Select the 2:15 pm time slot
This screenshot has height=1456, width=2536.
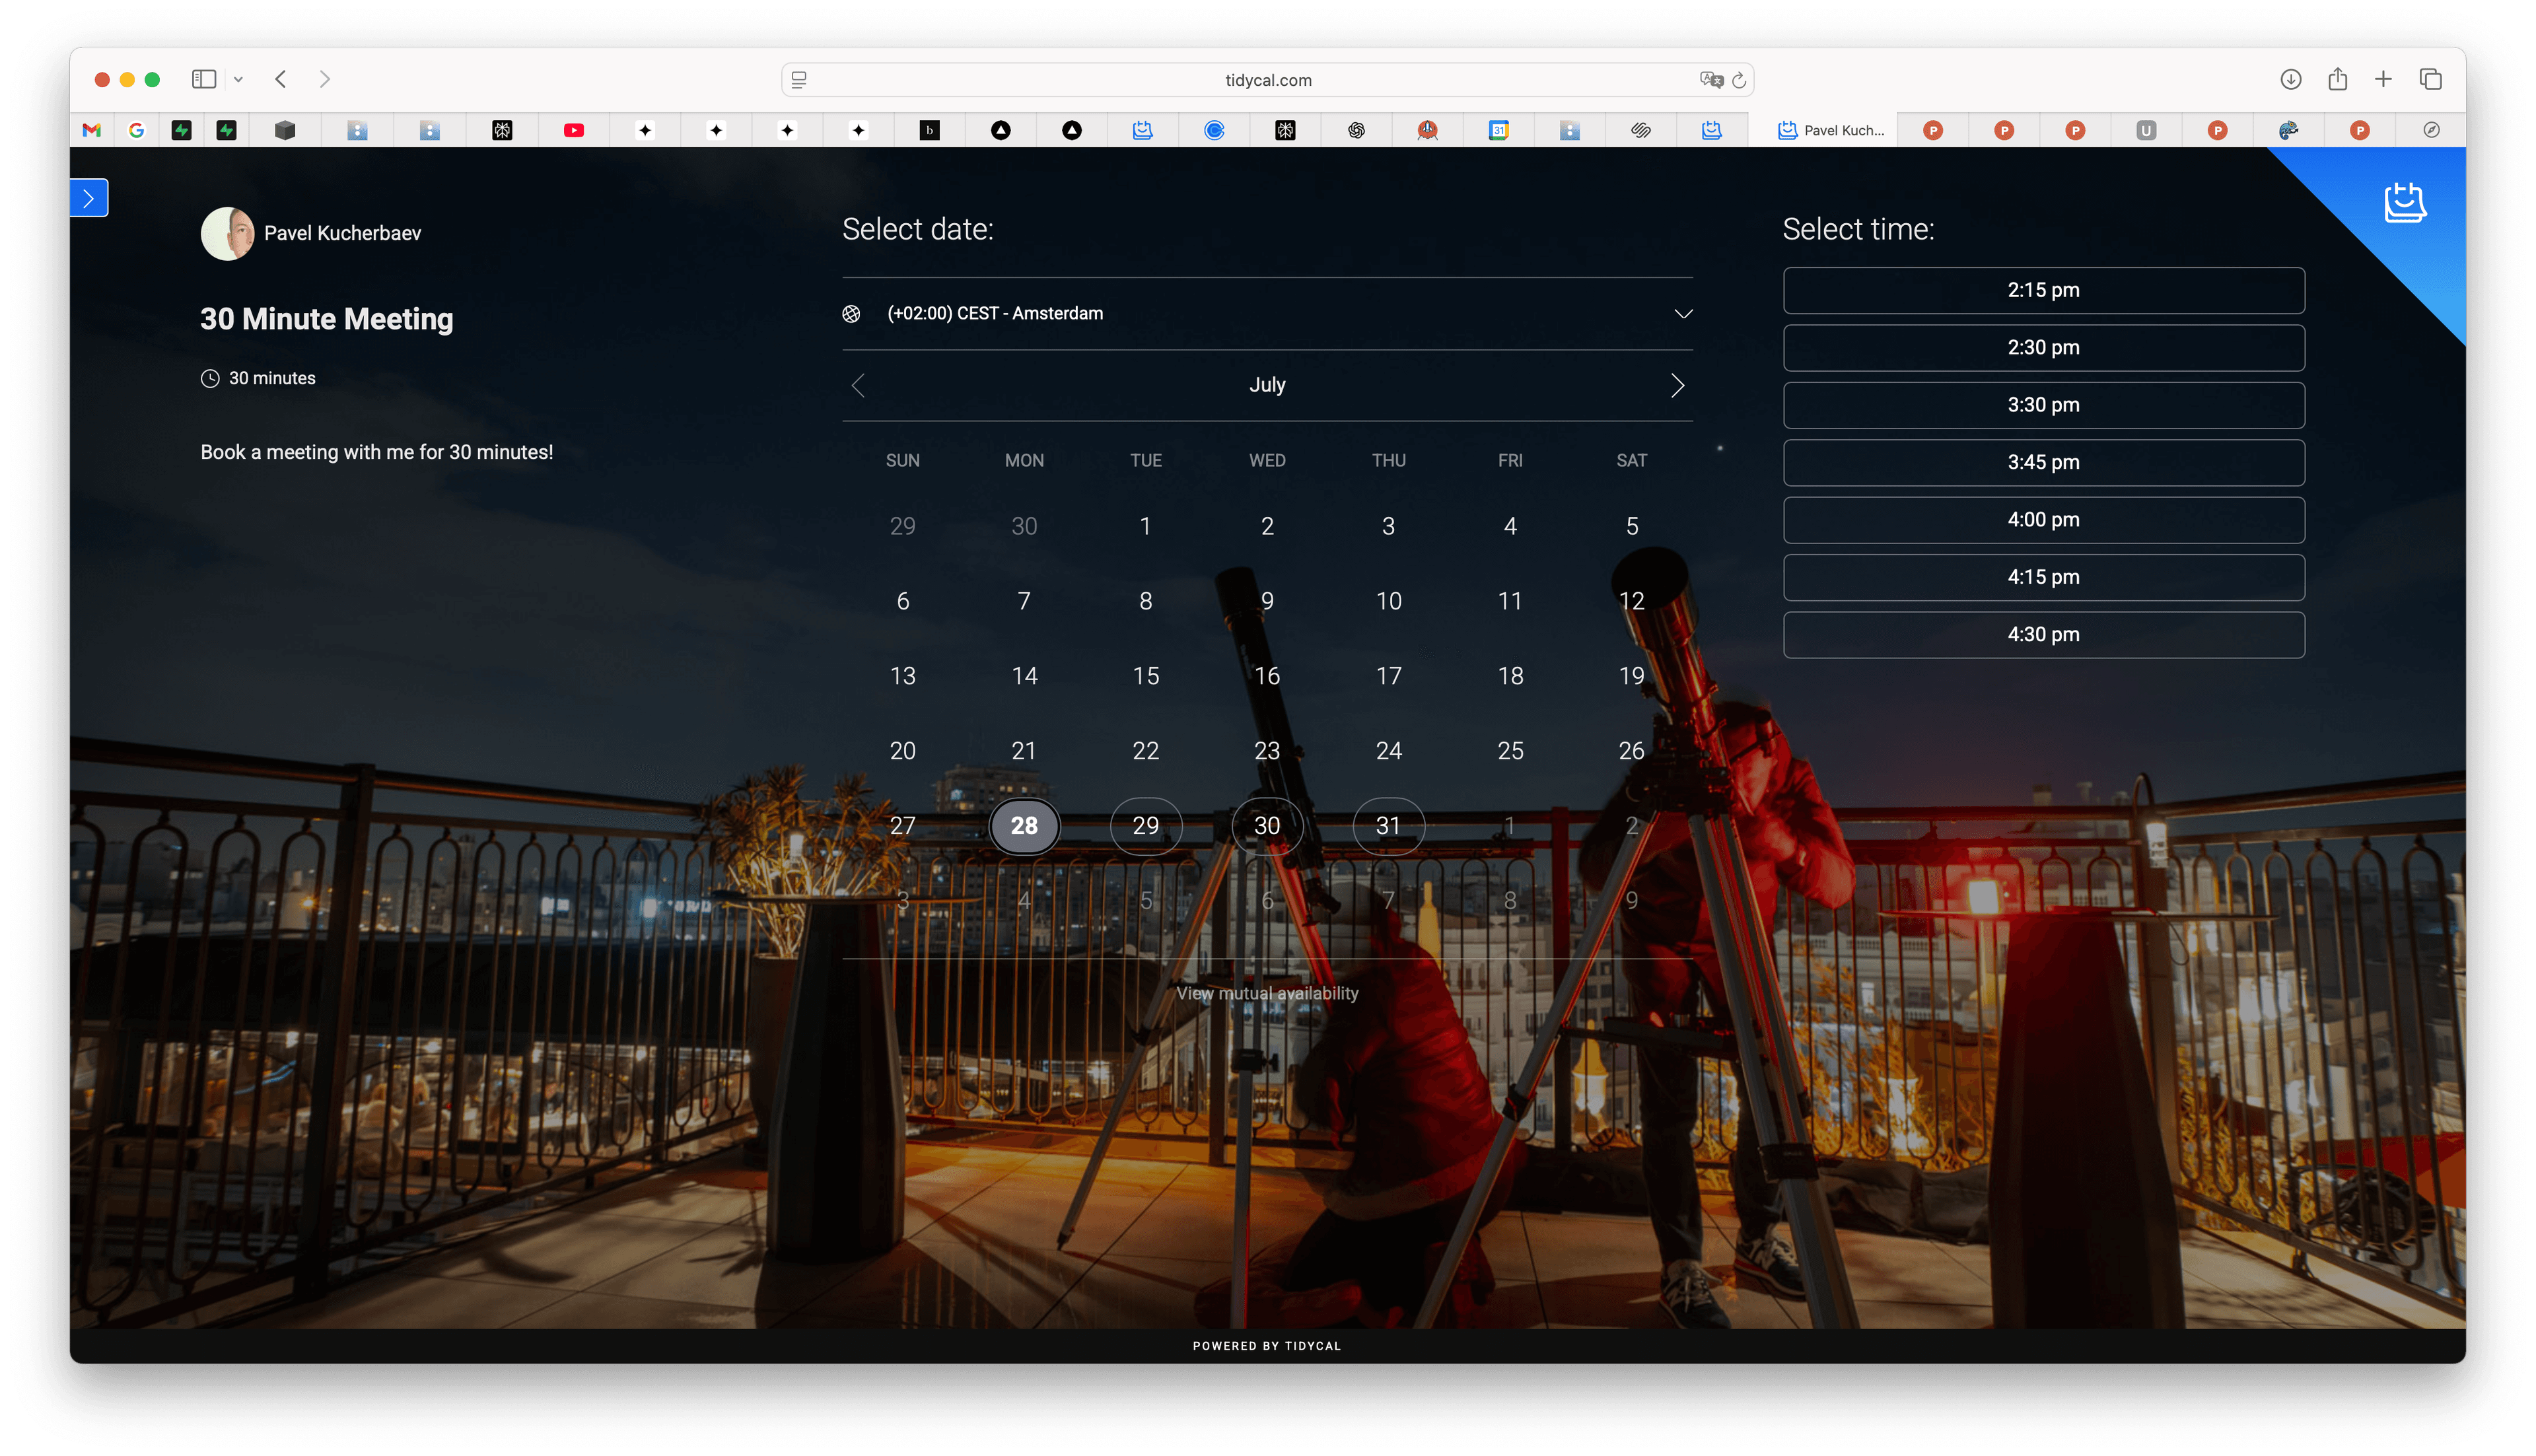tap(2043, 290)
